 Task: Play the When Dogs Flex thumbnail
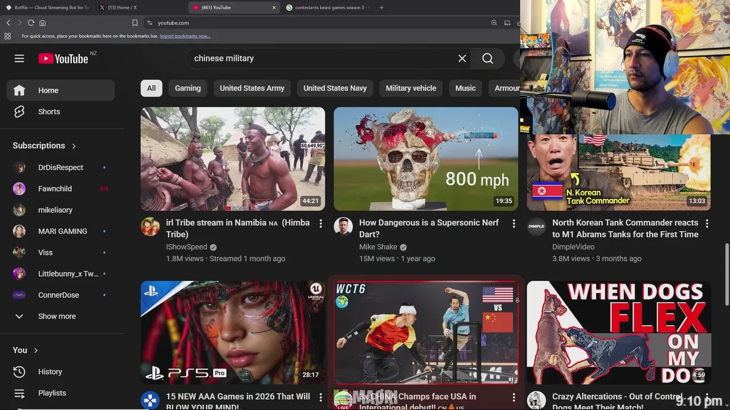pyautogui.click(x=619, y=333)
